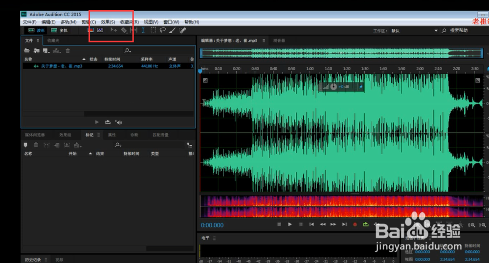Viewport: 489px width, 263px height.
Task: Open the 文件(F) menu
Action: coord(29,22)
